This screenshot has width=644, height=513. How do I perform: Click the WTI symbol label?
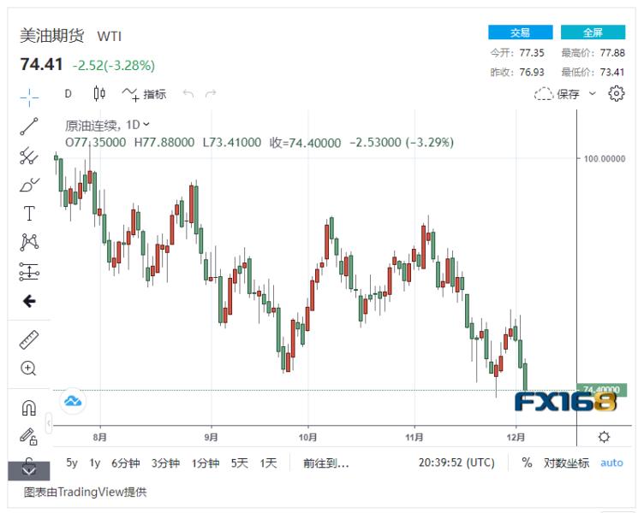point(110,37)
